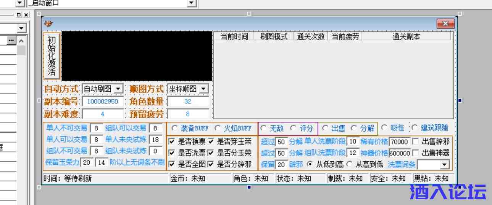Click the float icon on the left panel
This screenshot has width=492, height=205.
(19, 15)
